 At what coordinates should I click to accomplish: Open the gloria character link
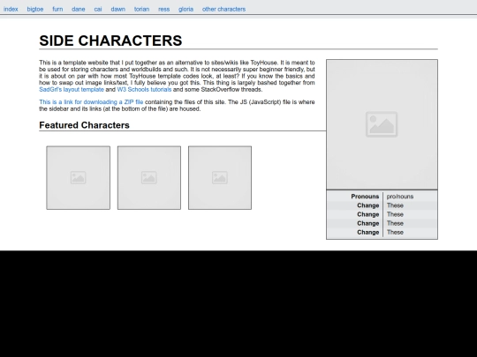click(185, 9)
